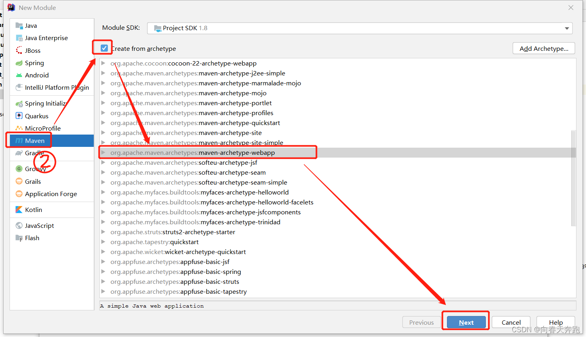Click the Gradle elephant icon
This screenshot has width=586, height=337.
pos(19,153)
